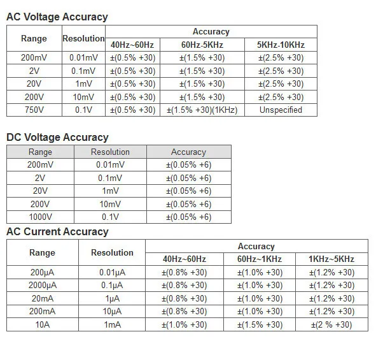The image size is (383, 341).
Task: Select the 200µA range cell
Action: (x=43, y=272)
